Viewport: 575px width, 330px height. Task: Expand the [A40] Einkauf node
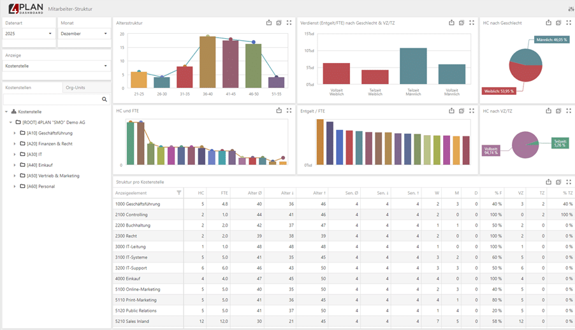coord(15,165)
